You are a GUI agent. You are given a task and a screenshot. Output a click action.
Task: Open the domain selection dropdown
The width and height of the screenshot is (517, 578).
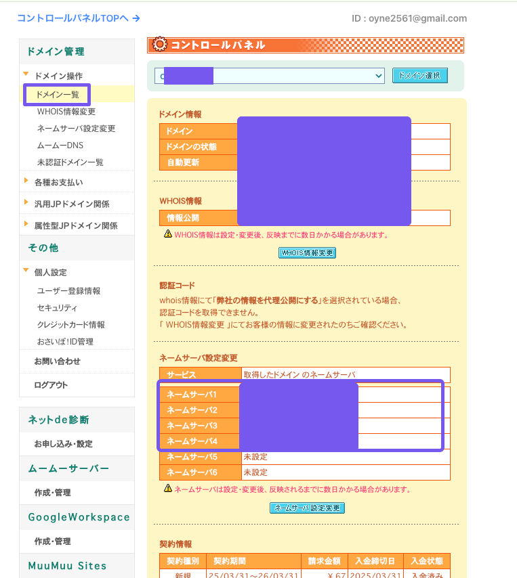(x=270, y=76)
